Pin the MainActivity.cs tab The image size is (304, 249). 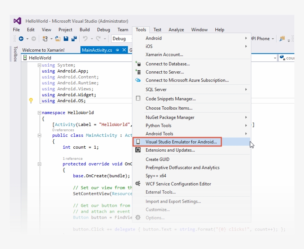(x=117, y=50)
